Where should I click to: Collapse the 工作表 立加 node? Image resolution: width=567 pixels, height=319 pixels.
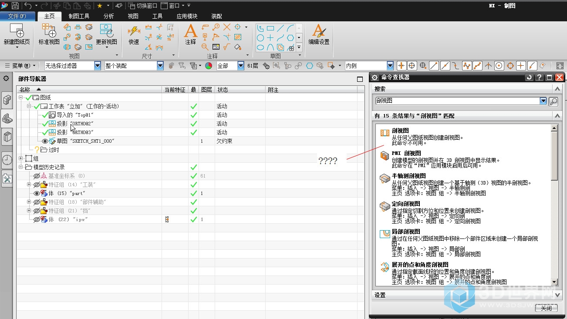[29, 106]
